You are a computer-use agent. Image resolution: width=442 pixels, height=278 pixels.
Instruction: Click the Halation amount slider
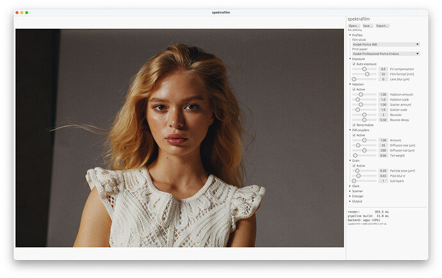coord(364,94)
